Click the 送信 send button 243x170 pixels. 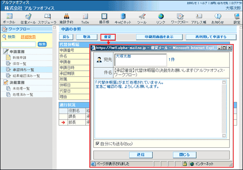click(x=141, y=155)
